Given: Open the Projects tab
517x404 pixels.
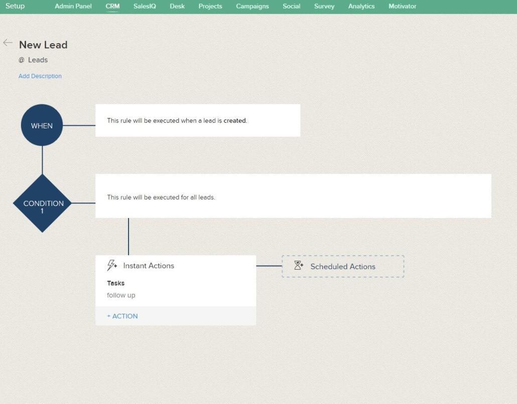Looking at the screenshot, I should tap(210, 6).
